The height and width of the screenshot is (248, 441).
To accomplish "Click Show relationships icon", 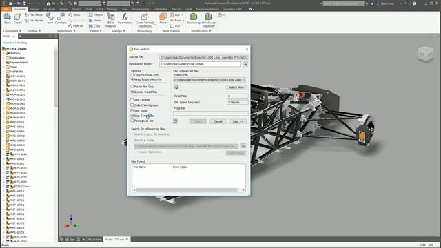I will pyautogui.click(x=74, y=15).
